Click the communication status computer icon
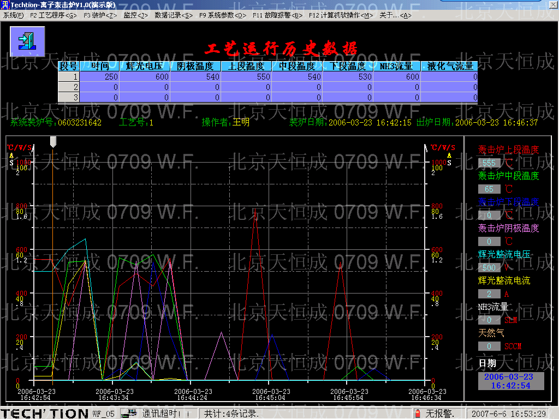The height and width of the screenshot is (419, 559). [129, 414]
